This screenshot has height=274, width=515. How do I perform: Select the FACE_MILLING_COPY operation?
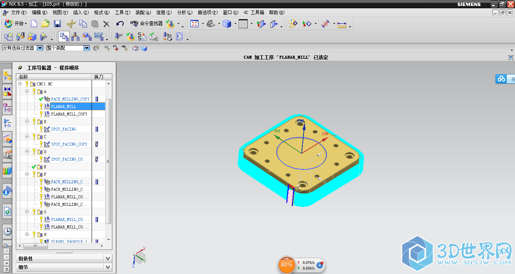tap(70, 99)
